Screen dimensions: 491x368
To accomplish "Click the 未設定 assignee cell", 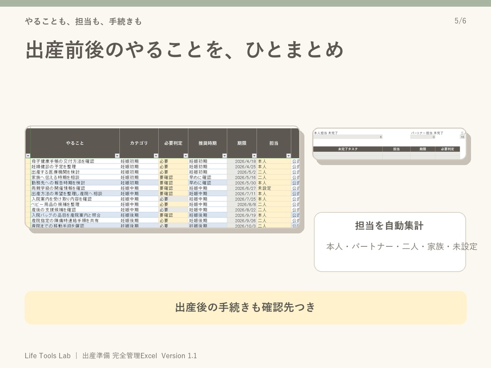I will coord(274,188).
